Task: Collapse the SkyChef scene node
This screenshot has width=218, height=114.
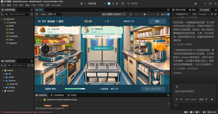Action: [2, 19]
